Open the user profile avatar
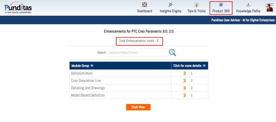 pyautogui.click(x=269, y=8)
